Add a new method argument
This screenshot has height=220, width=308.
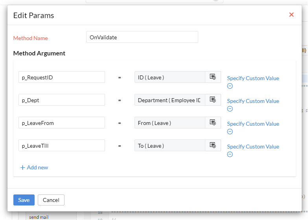(x=34, y=167)
